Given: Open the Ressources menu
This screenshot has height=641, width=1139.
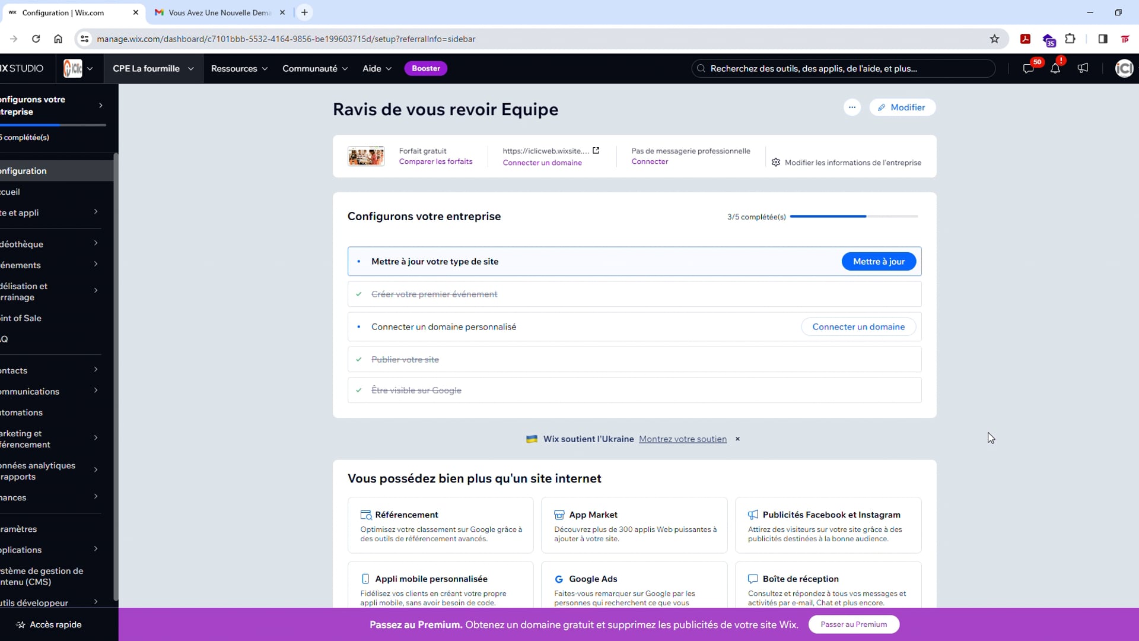Looking at the screenshot, I should [240, 69].
